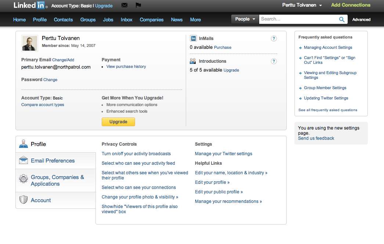Switch to Groups, Companies & Applications tab
Image resolution: width=384 pixels, height=244 pixels.
pyautogui.click(x=56, y=181)
